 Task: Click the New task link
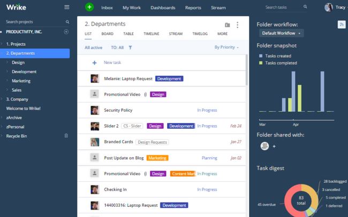pyautogui.click(x=112, y=63)
